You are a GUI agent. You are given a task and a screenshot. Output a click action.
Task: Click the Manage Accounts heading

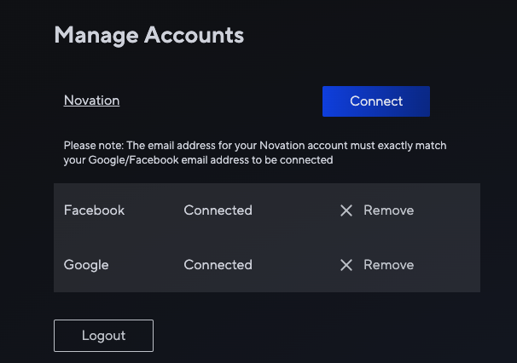tap(149, 35)
